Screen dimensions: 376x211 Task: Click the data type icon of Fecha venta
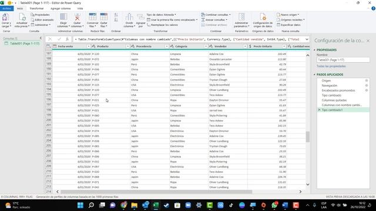[x=55, y=46]
